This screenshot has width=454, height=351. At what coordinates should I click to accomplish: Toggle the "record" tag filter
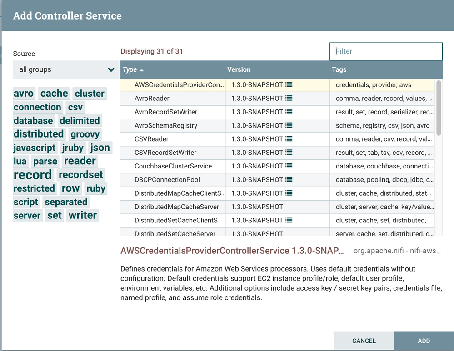[33, 174]
